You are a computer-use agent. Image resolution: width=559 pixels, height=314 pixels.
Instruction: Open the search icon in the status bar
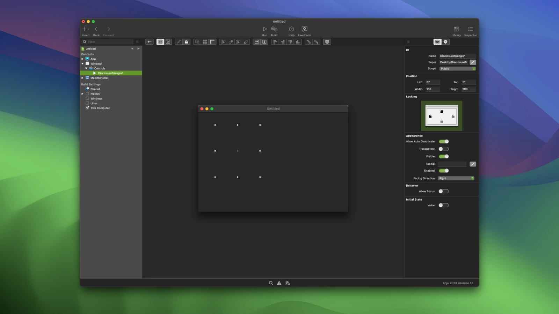coord(271,283)
